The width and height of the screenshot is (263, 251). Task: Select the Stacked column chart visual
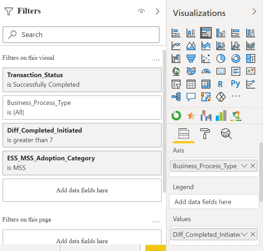click(x=191, y=33)
